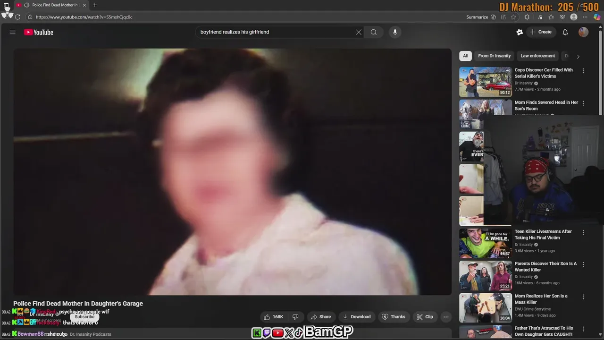Click the EWU Crime Storytime channel name

point(533,309)
